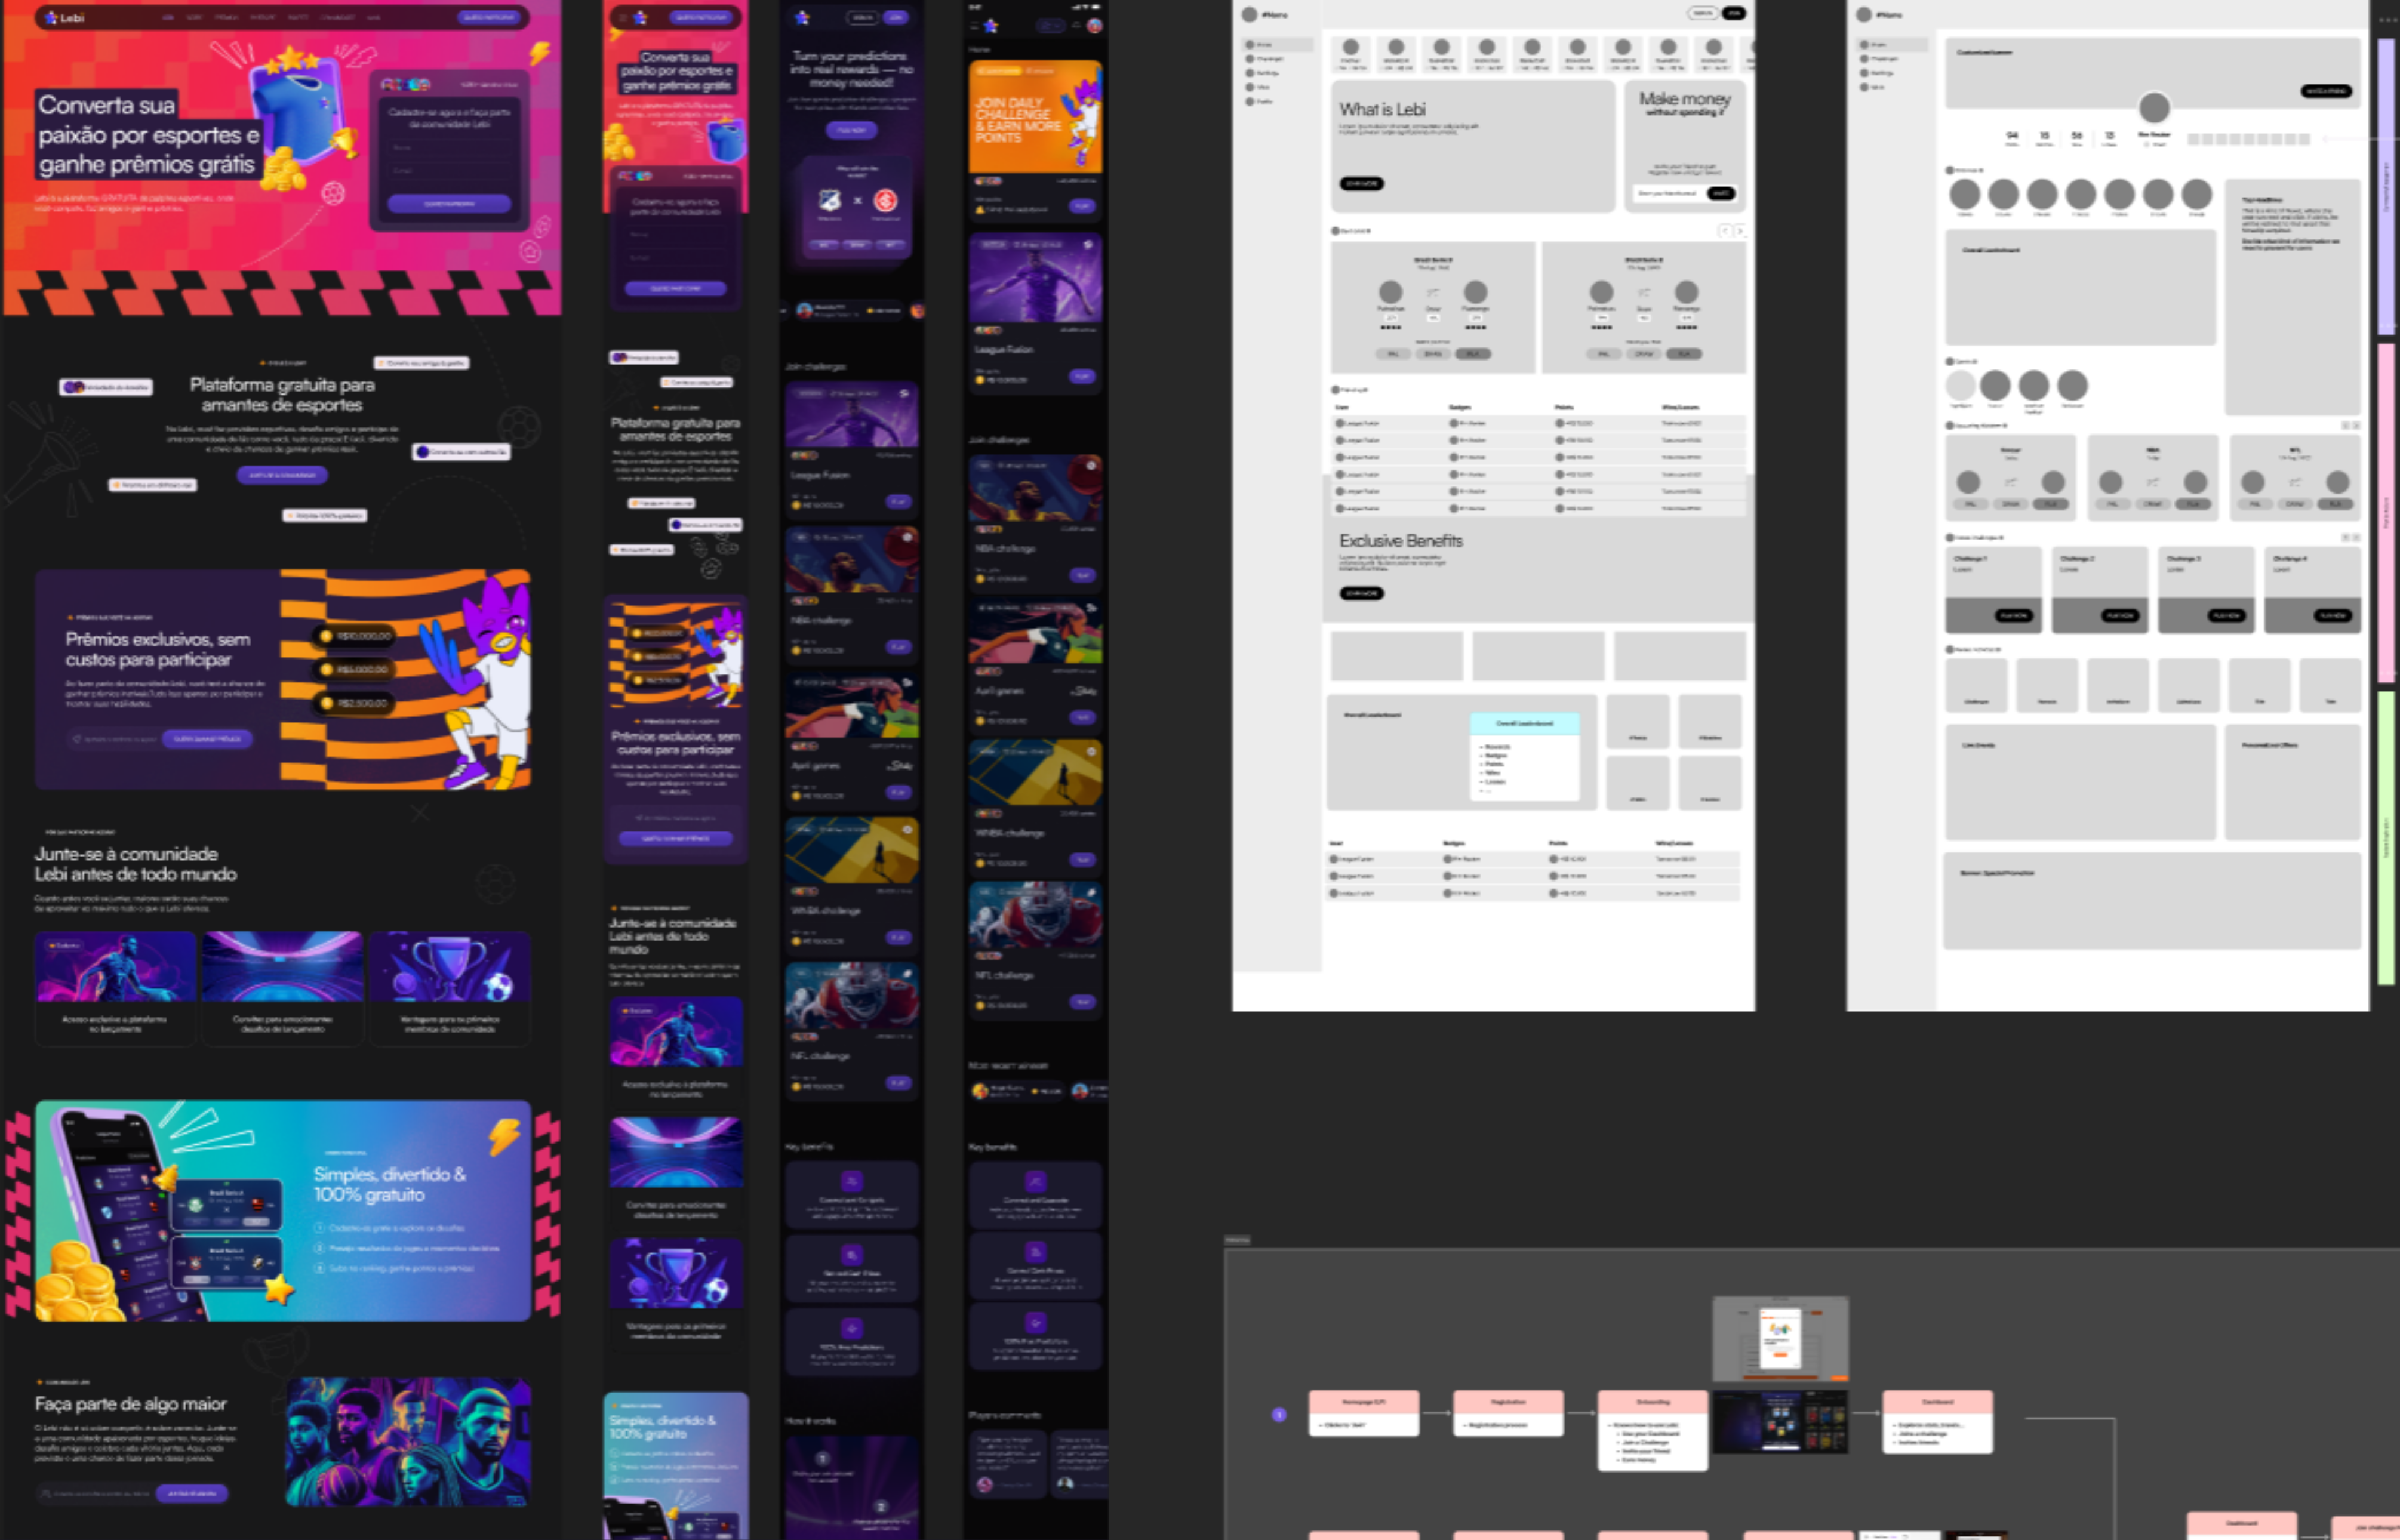
Task: Click purple button under 'Plataforma gratuita para amantes de esportes'
Action: pos(282,475)
